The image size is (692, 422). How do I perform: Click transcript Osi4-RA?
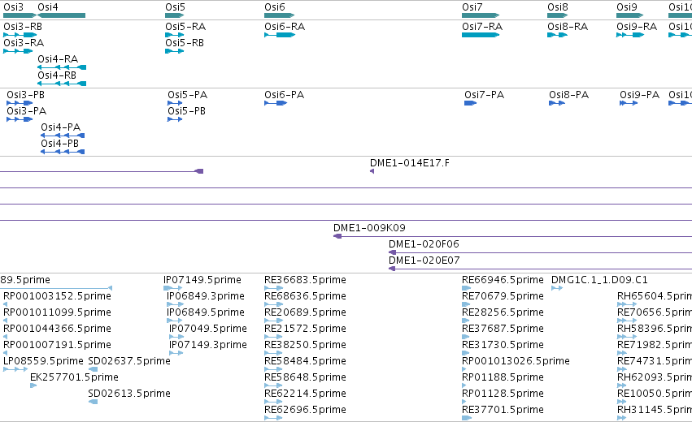coord(62,67)
